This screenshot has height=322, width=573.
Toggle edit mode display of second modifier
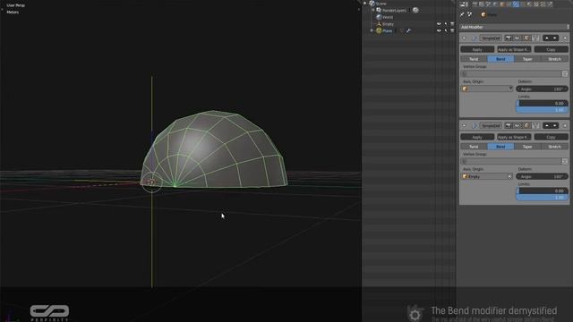[526, 125]
